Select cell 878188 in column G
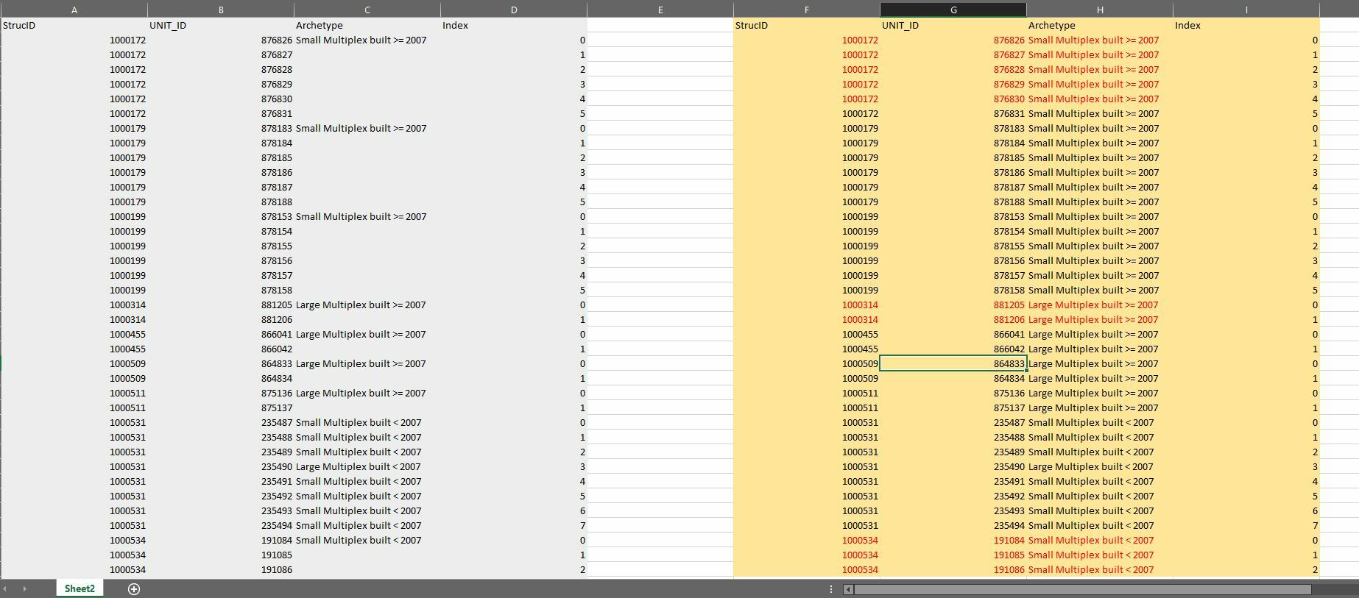Image resolution: width=1359 pixels, height=598 pixels. 953,202
